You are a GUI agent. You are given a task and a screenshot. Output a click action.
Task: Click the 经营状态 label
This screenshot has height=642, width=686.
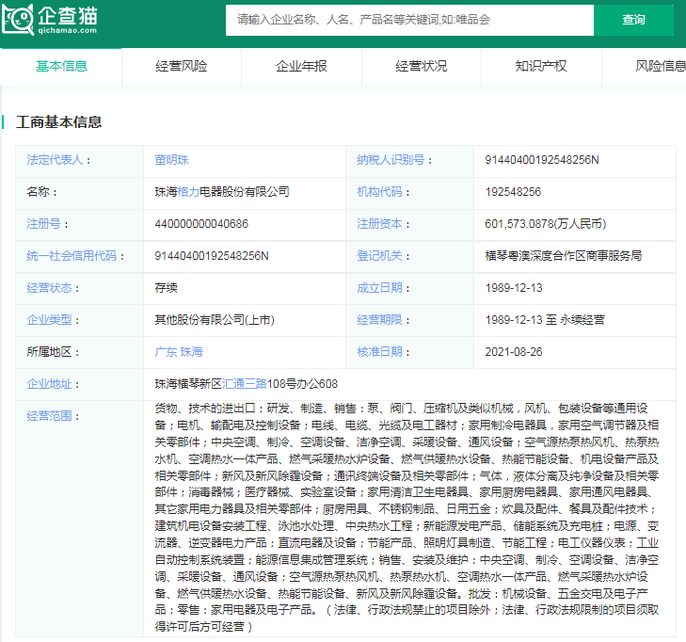click(49, 288)
